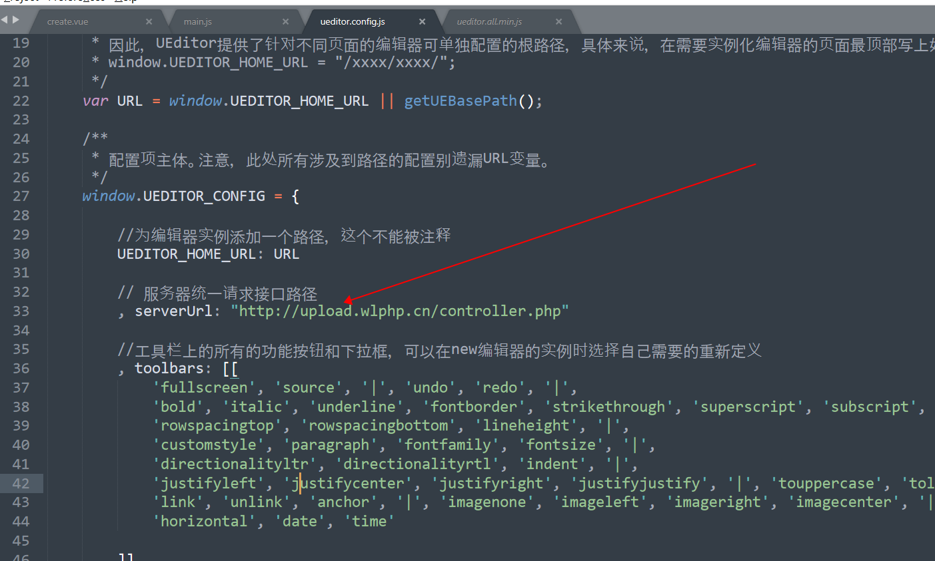The image size is (935, 561).
Task: Close the ueditor.config.js tab
Action: pos(422,22)
